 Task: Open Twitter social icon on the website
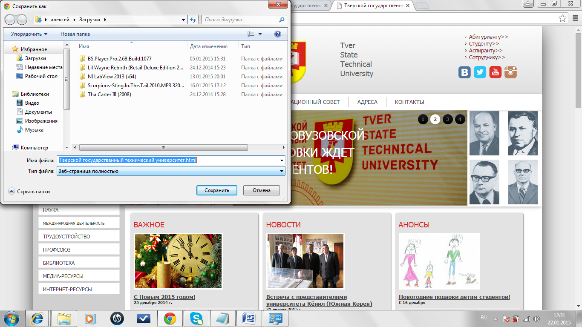pyautogui.click(x=480, y=72)
